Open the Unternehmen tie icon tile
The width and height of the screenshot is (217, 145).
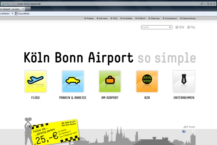(184, 81)
